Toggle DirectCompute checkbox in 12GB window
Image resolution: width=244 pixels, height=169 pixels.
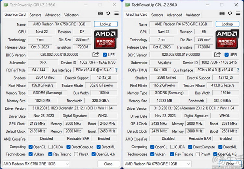(x=190, y=147)
